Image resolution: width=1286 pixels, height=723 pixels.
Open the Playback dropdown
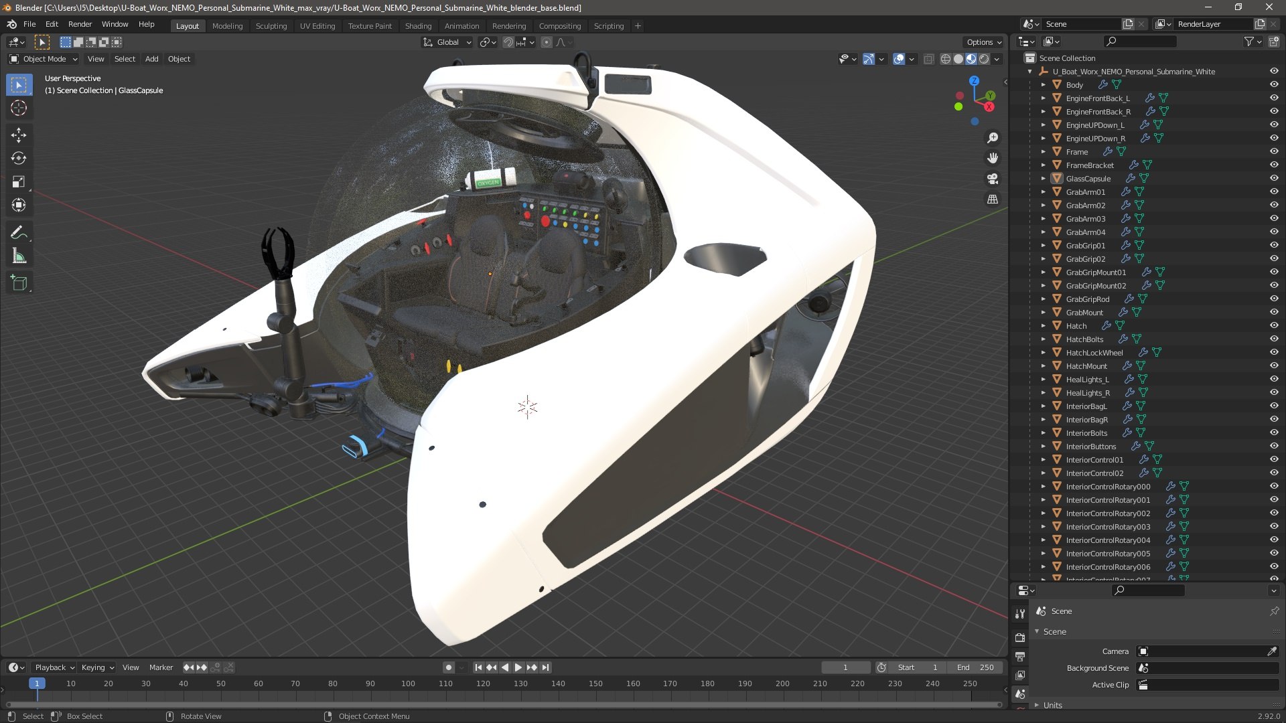tap(54, 667)
